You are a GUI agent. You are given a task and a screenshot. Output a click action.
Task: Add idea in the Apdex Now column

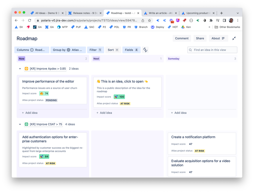(x=30, y=113)
